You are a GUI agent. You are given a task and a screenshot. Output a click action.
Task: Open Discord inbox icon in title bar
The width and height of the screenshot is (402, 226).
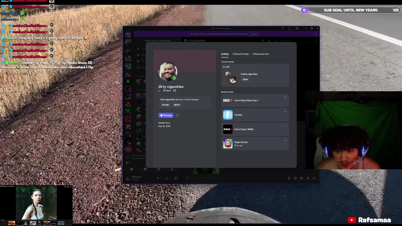pos(290,28)
